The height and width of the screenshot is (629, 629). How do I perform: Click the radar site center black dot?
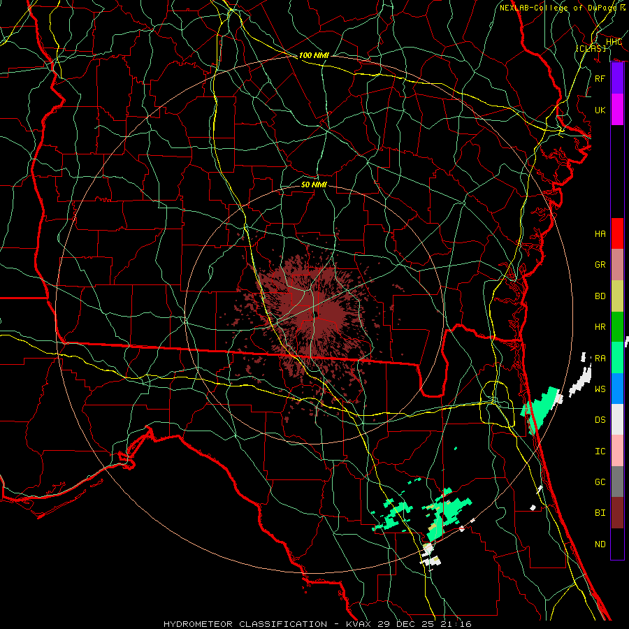click(316, 314)
